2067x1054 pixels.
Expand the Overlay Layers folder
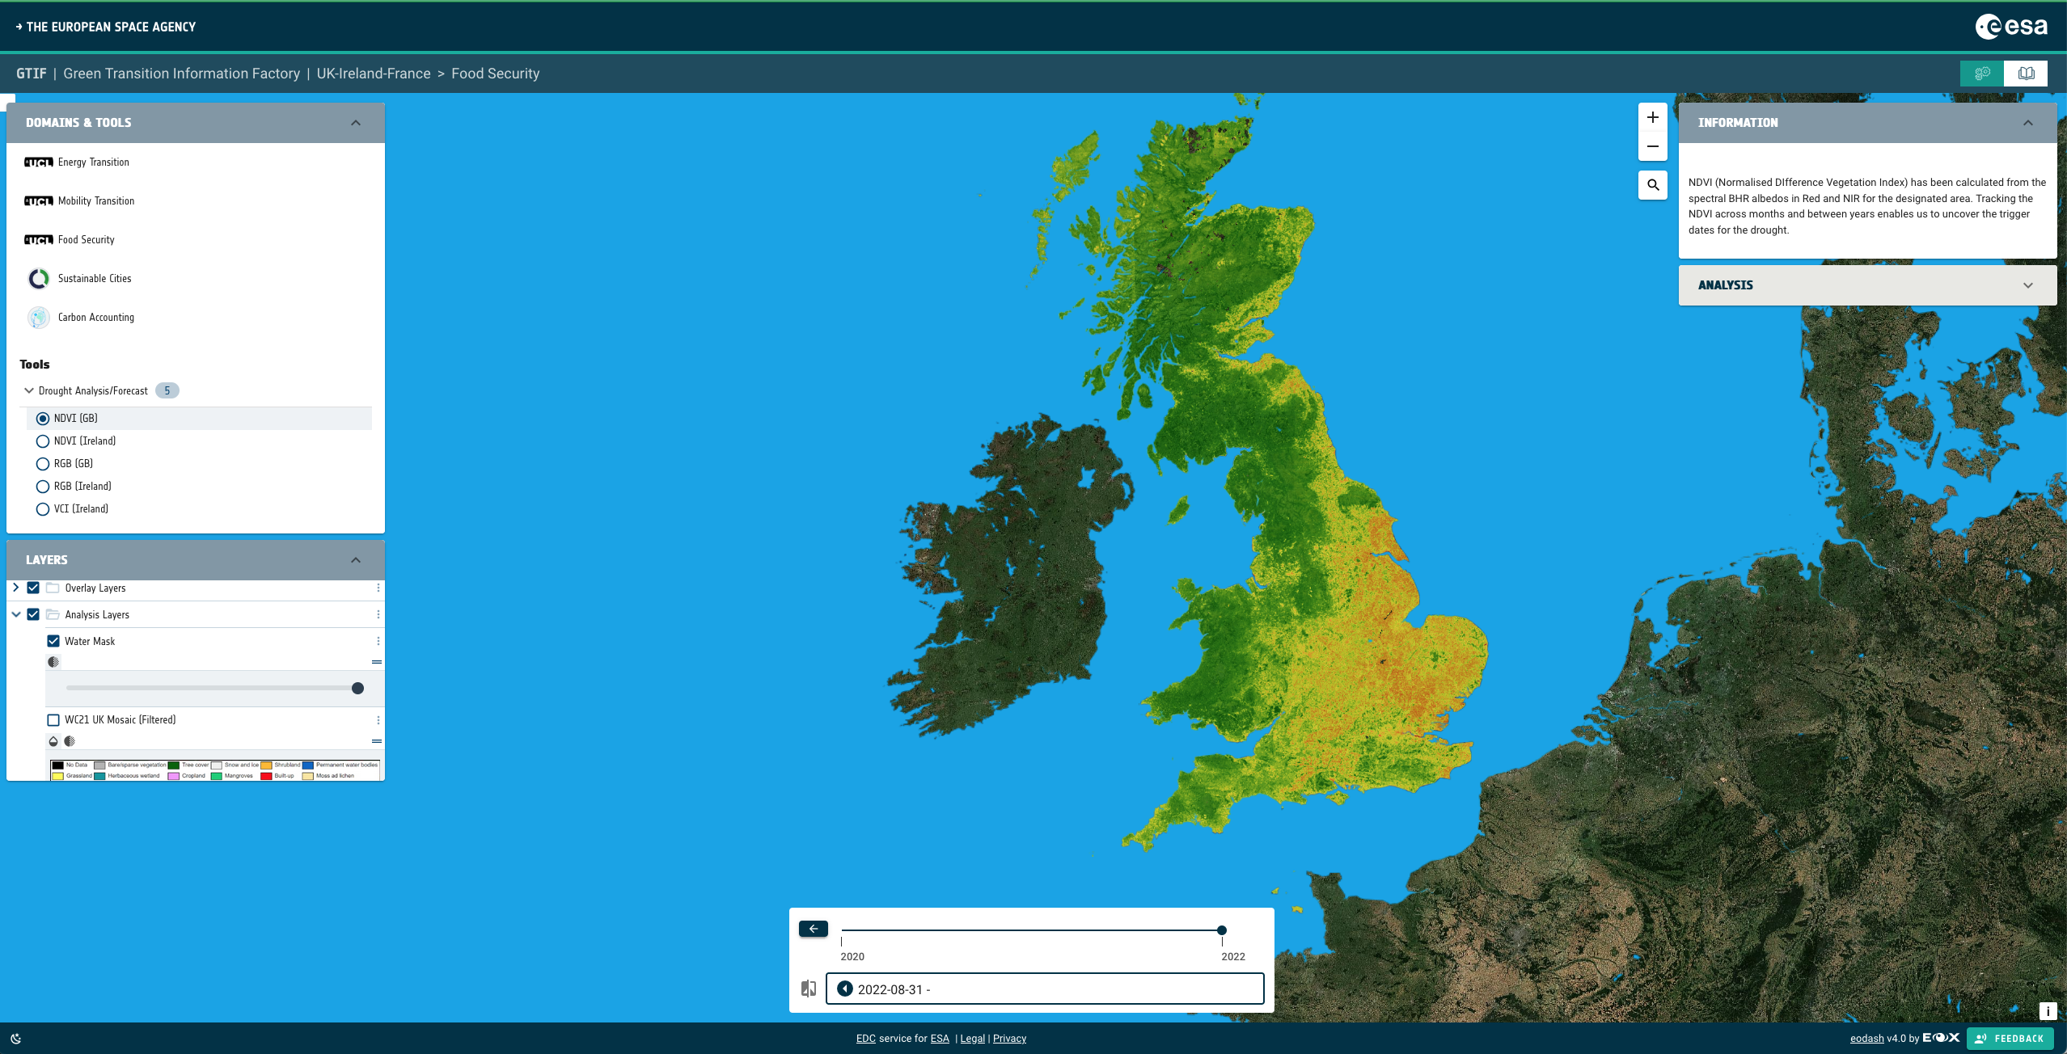pyautogui.click(x=15, y=588)
